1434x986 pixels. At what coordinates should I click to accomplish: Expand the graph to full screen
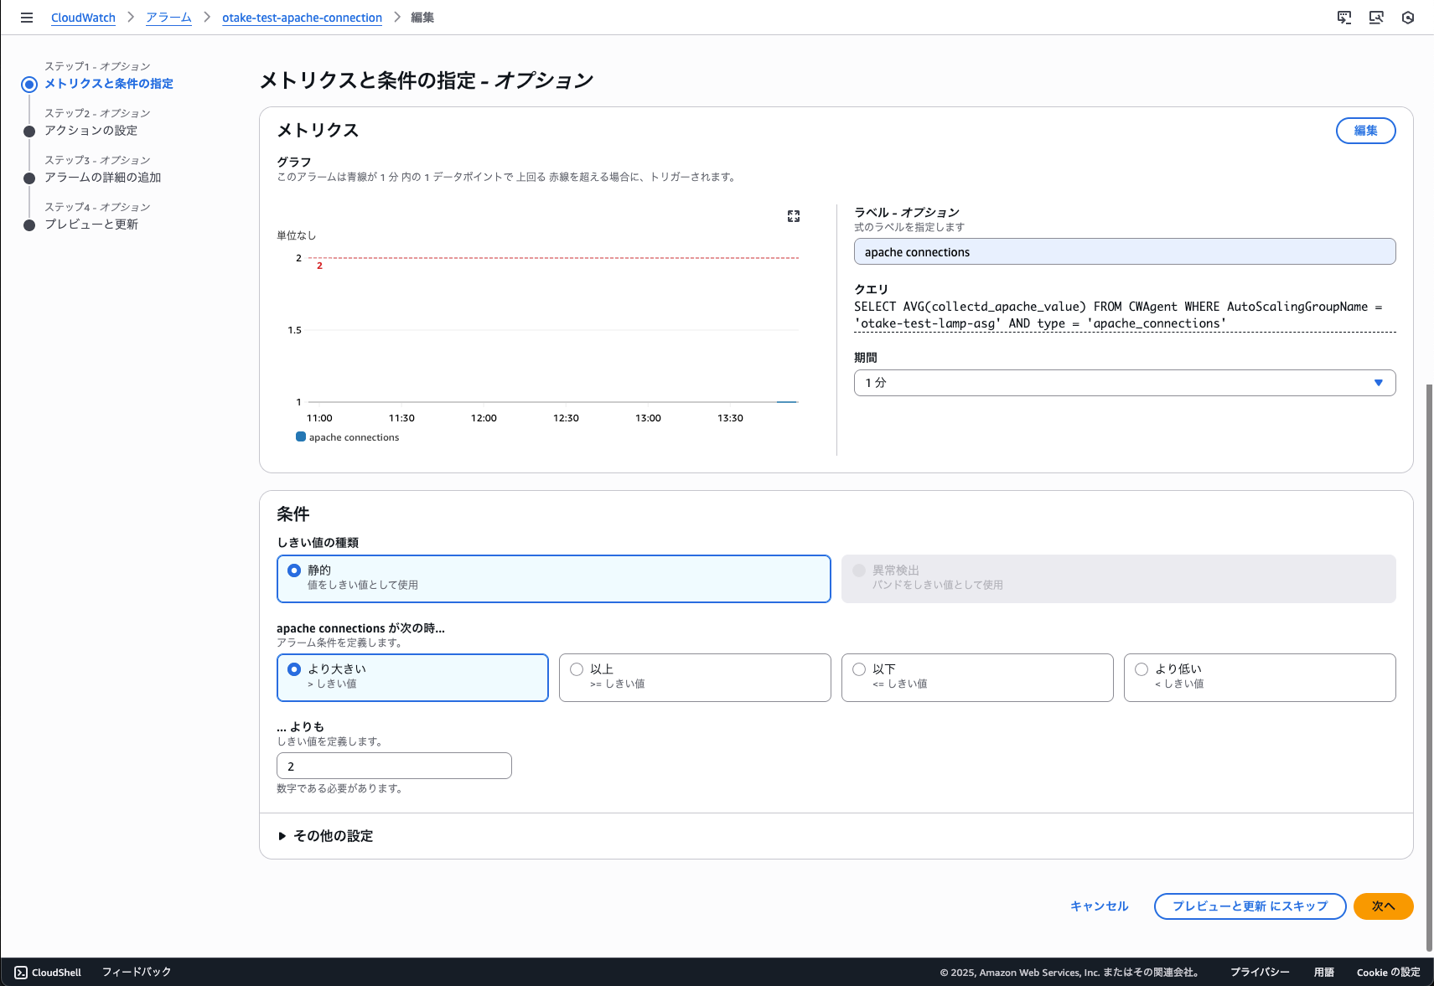tap(794, 216)
